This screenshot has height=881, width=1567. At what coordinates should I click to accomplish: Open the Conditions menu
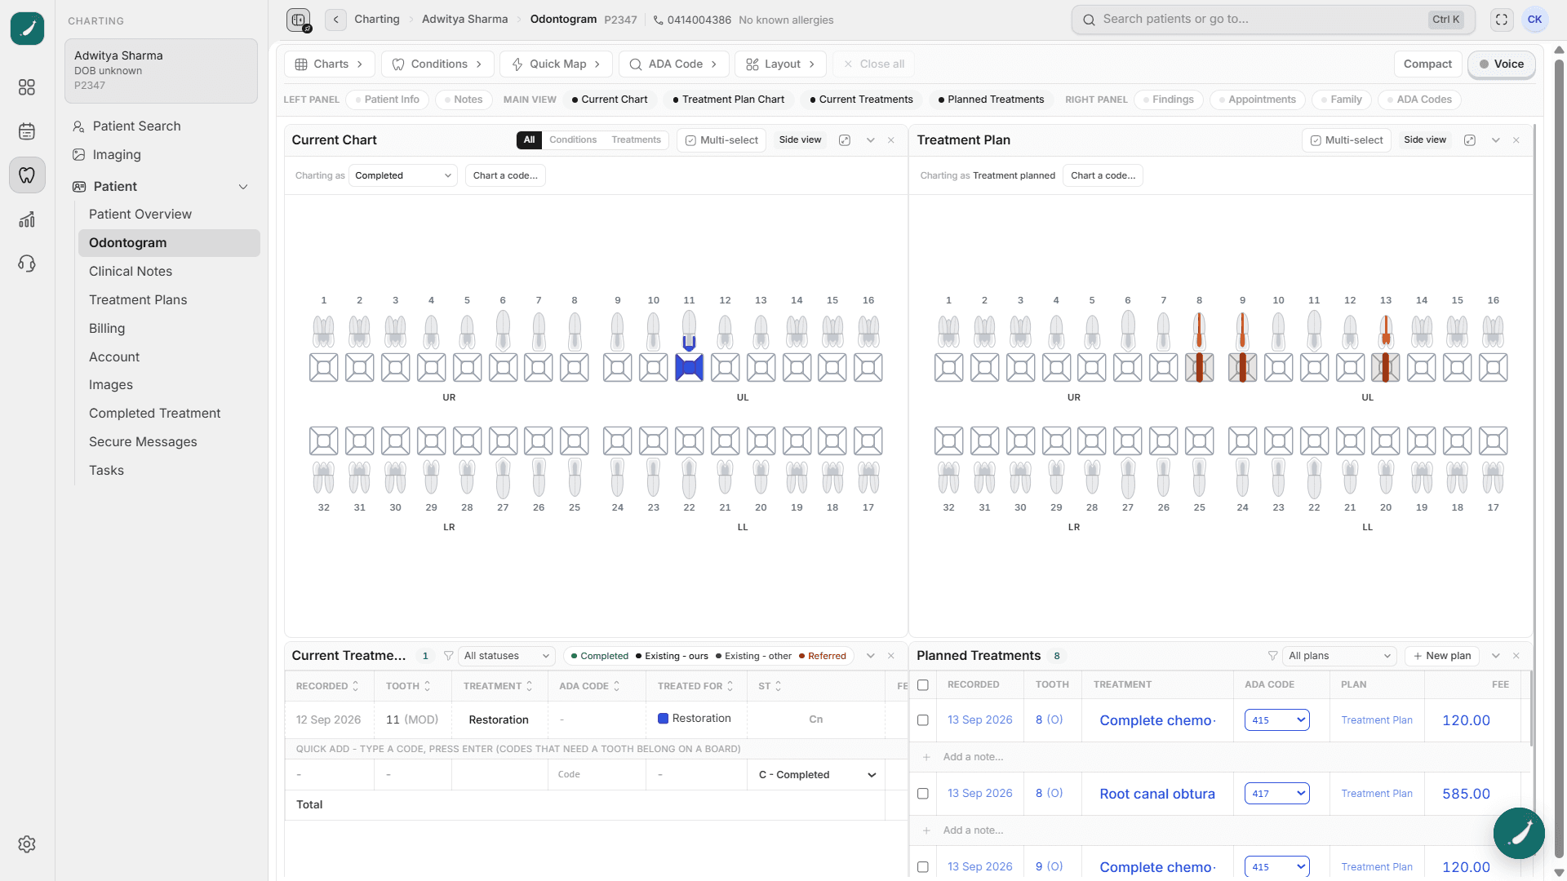(x=437, y=64)
